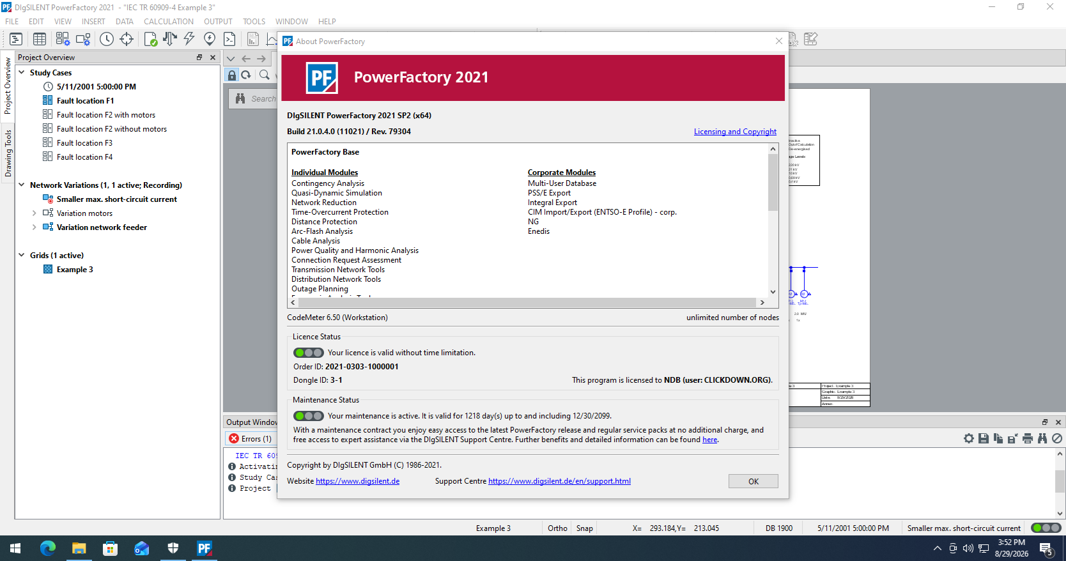This screenshot has width=1066, height=561.
Task: Run short-circuit lightning bolt icon
Action: [189, 39]
